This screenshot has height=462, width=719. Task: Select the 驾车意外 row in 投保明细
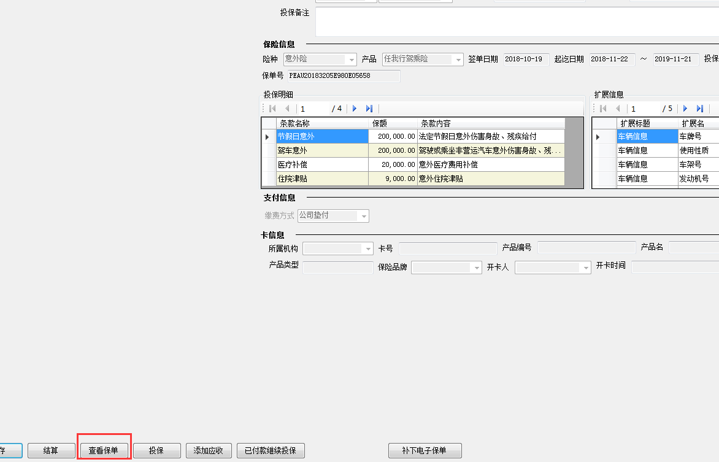pos(322,150)
